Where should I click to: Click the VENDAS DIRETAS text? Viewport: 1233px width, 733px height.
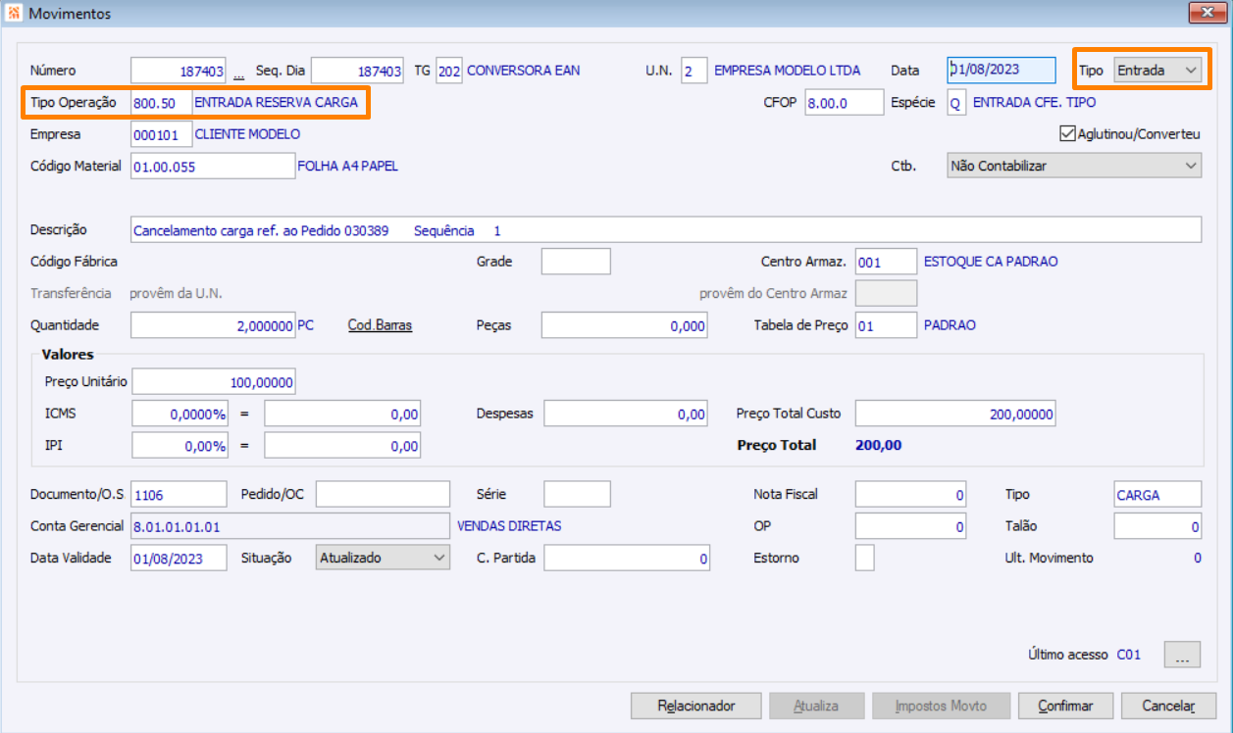click(510, 526)
